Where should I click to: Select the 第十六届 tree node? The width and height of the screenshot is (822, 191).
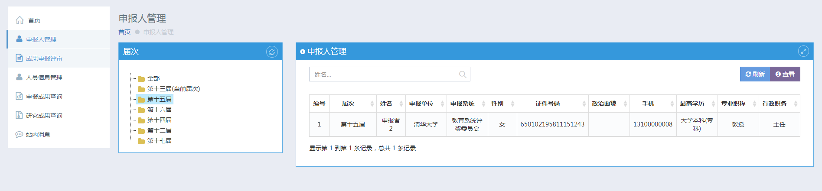tap(159, 110)
